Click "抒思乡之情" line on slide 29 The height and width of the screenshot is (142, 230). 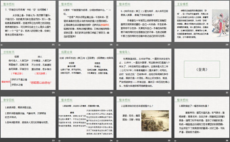click(x=17, y=85)
